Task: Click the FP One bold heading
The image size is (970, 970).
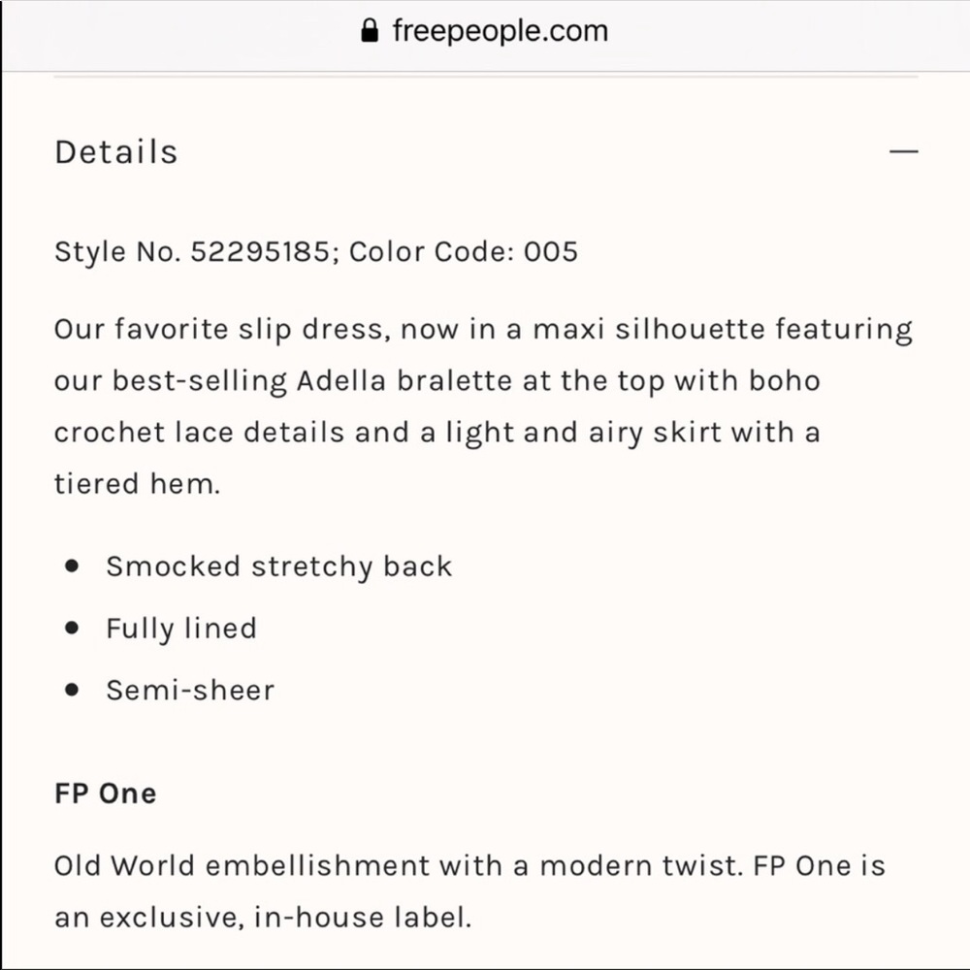Action: point(105,793)
